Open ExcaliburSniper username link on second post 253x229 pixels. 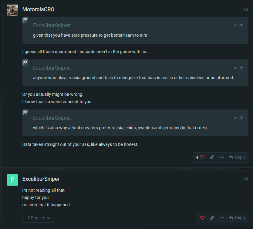click(x=41, y=179)
